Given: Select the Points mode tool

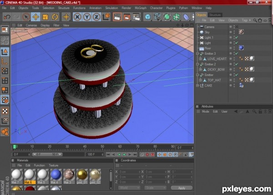Looking at the screenshot, I should 5,71.
